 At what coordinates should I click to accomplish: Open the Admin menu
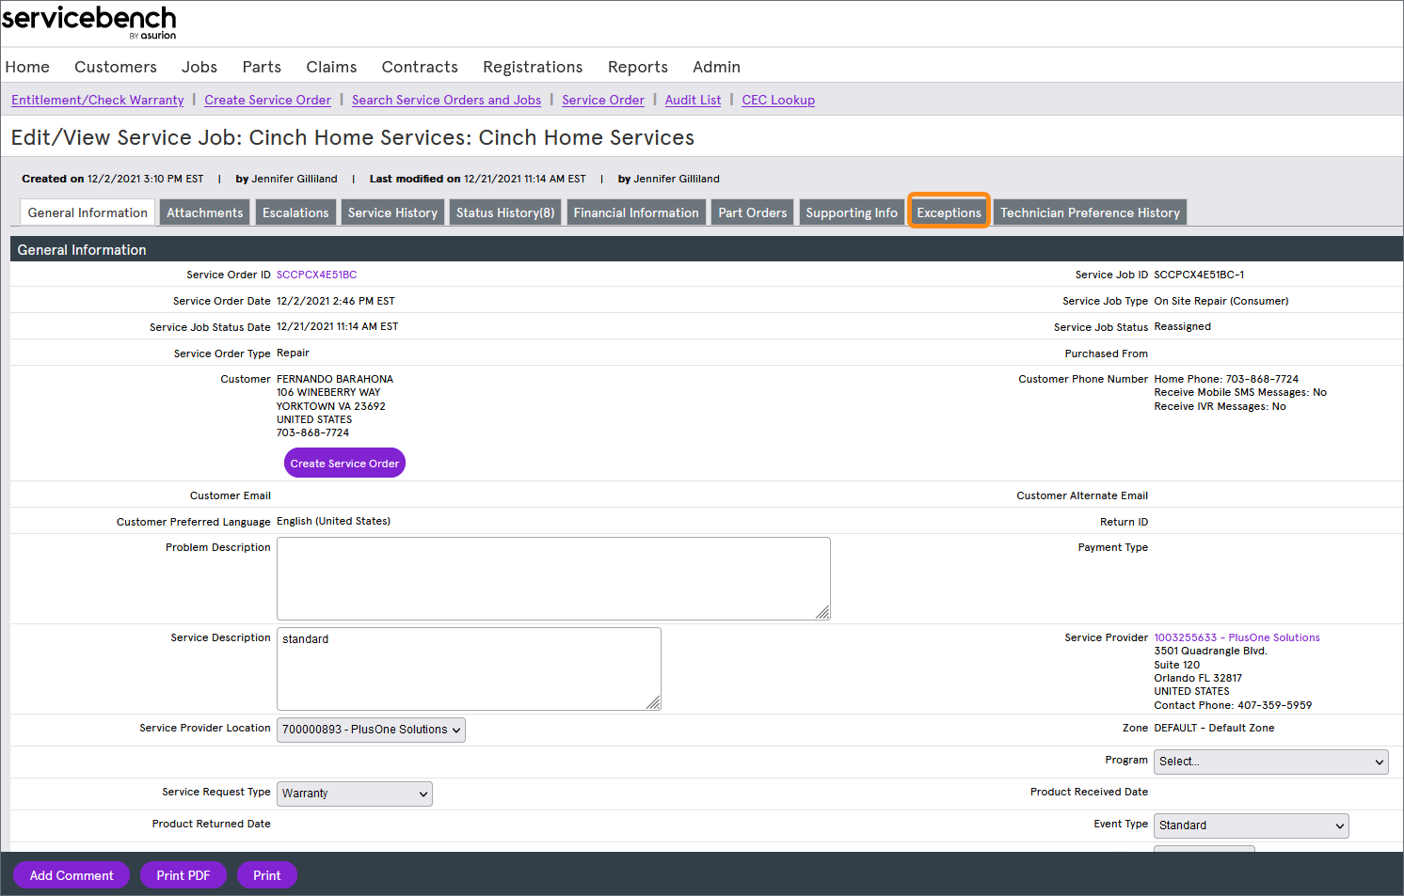716,67
